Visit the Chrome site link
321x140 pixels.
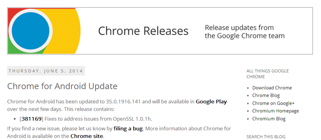pyautogui.click(x=87, y=136)
